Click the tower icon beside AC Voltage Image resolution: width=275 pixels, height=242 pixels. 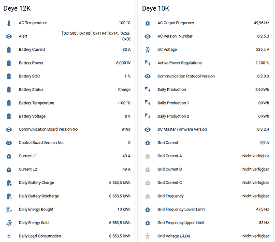point(148,50)
